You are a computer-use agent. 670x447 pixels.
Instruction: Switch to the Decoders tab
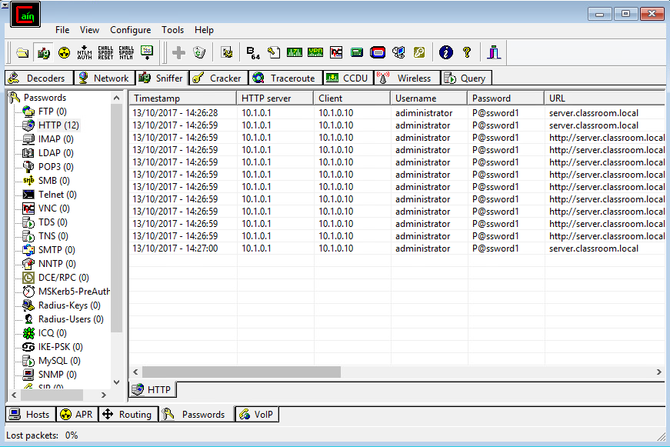39,78
